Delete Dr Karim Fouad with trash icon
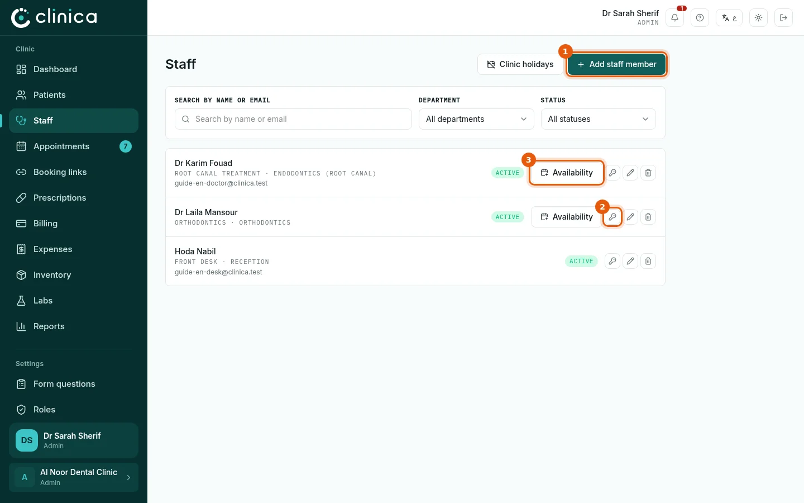Image resolution: width=804 pixels, height=503 pixels. click(648, 173)
